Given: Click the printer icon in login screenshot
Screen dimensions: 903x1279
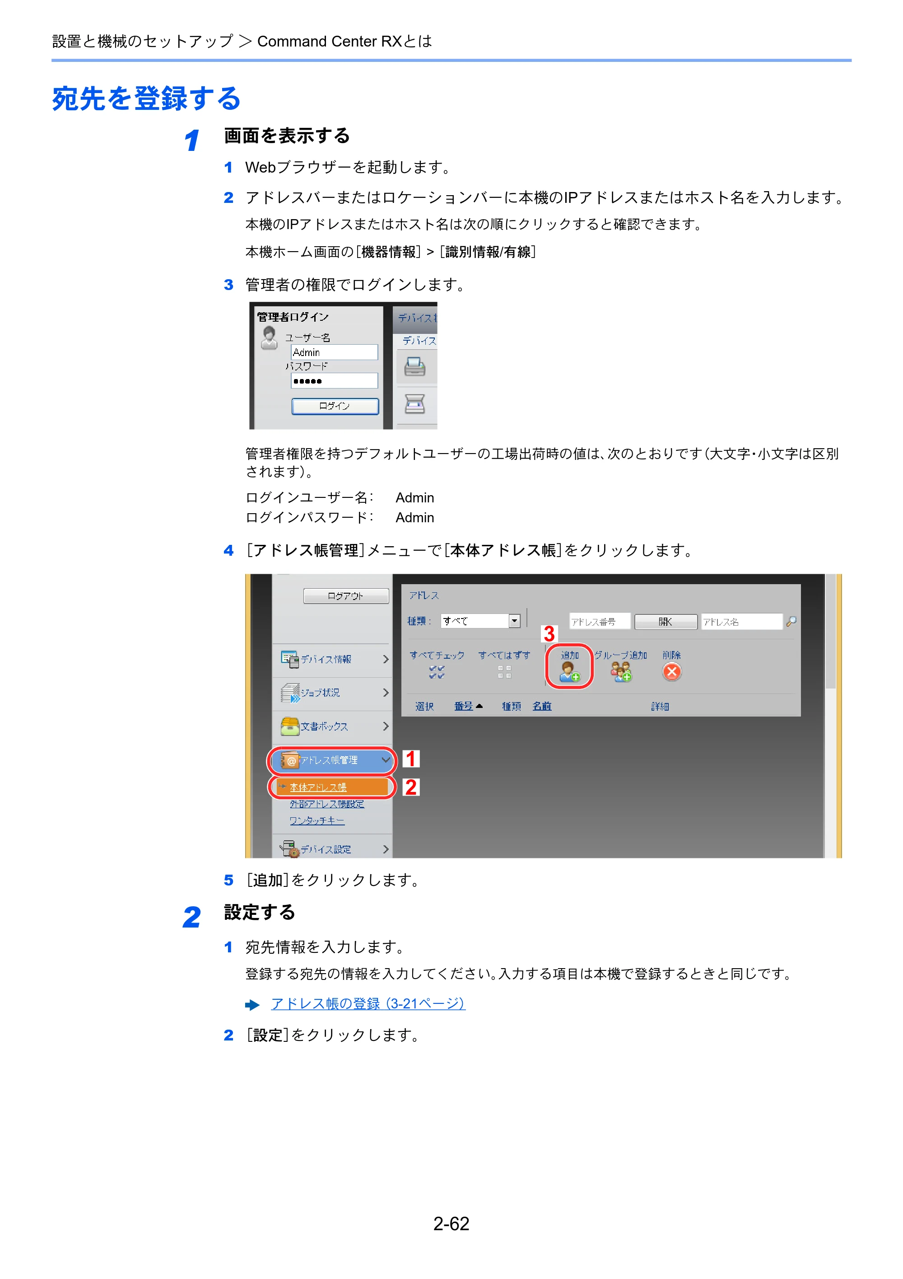Looking at the screenshot, I should (415, 366).
